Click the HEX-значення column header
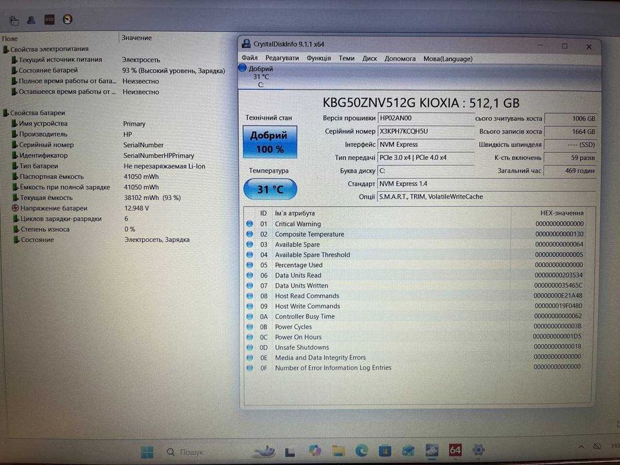This screenshot has width=620, height=465. tap(562, 213)
